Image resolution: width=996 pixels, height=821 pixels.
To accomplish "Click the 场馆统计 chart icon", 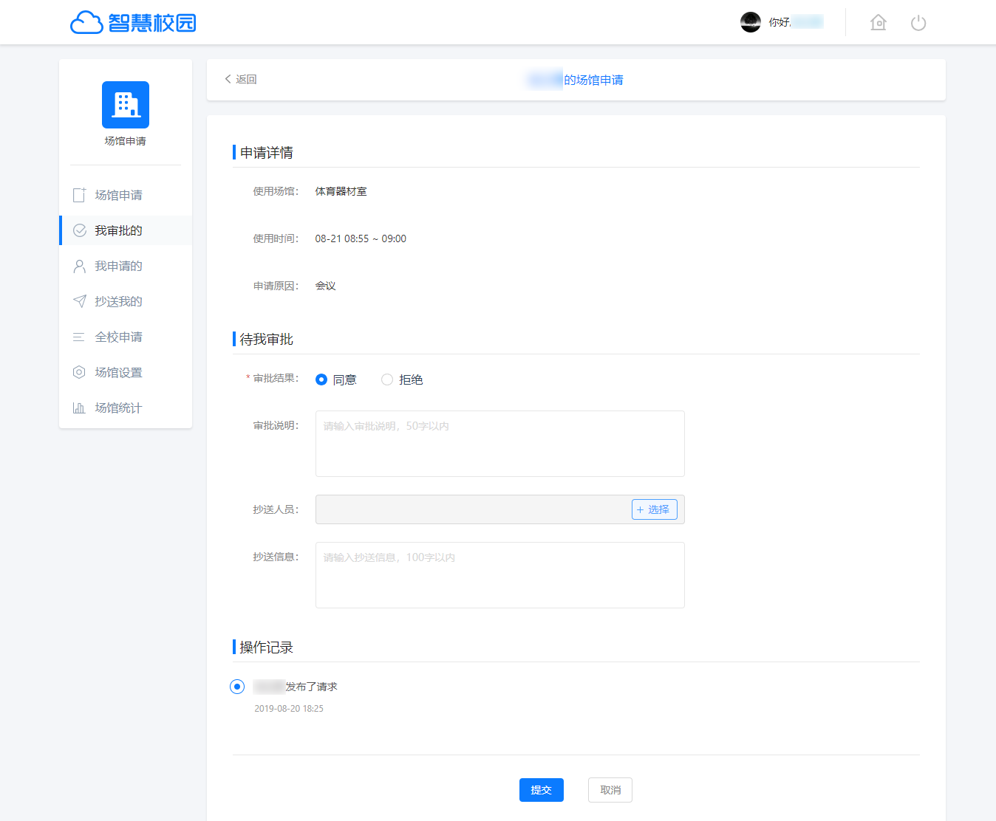I will coord(79,408).
